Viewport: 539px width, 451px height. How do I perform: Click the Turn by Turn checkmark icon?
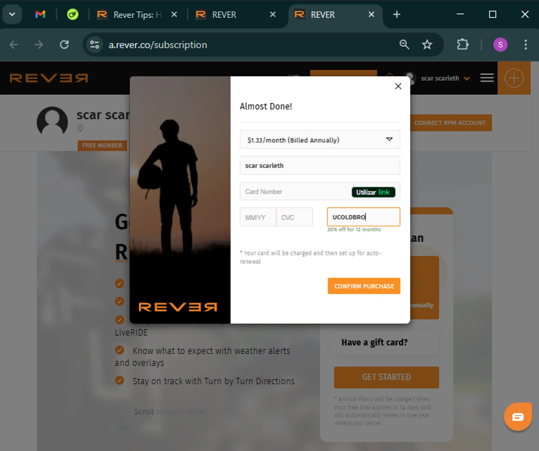point(120,380)
